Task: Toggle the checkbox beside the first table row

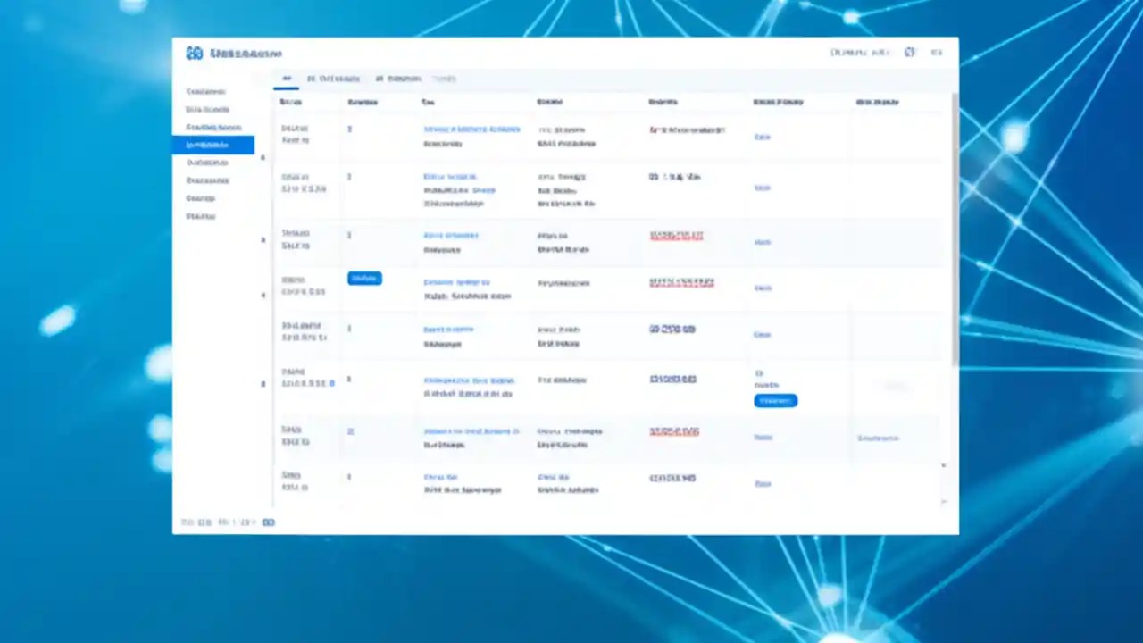Action: coord(263,157)
